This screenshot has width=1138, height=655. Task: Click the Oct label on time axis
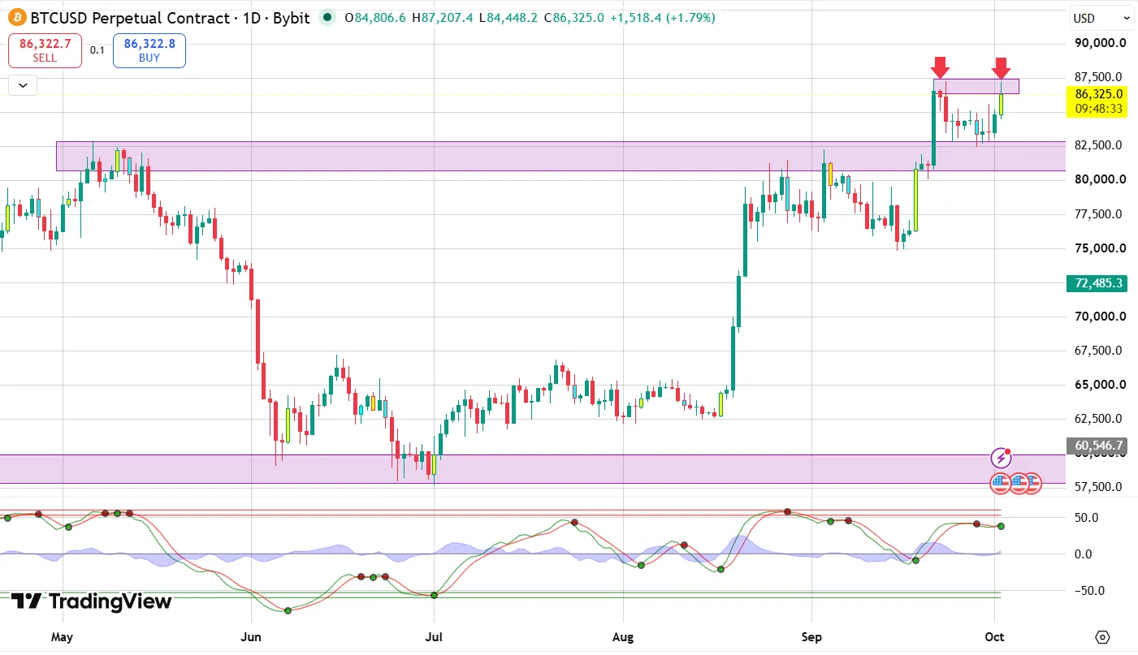pos(993,637)
